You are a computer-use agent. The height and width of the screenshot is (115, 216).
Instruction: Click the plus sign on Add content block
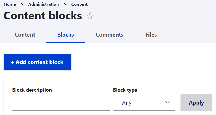(12, 62)
